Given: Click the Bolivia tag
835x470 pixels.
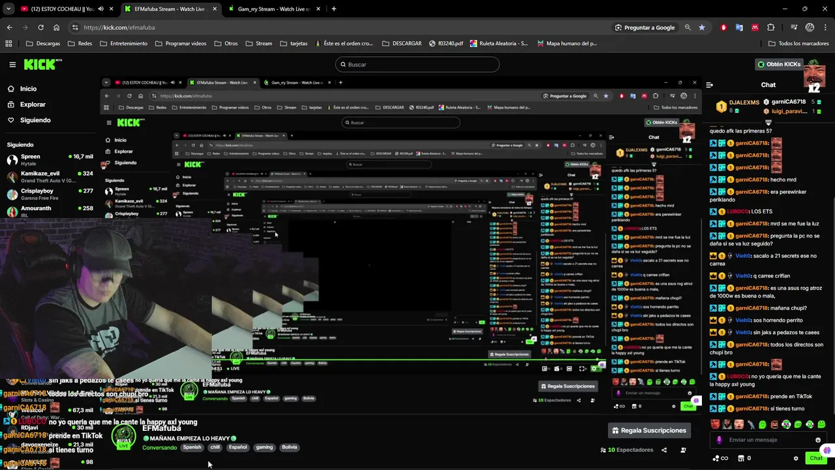Looking at the screenshot, I should (x=289, y=447).
